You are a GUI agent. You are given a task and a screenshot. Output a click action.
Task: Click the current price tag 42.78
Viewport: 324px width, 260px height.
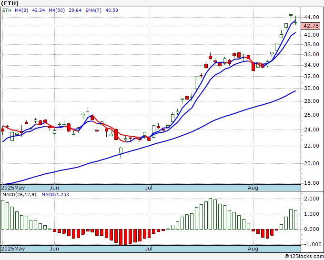point(311,26)
